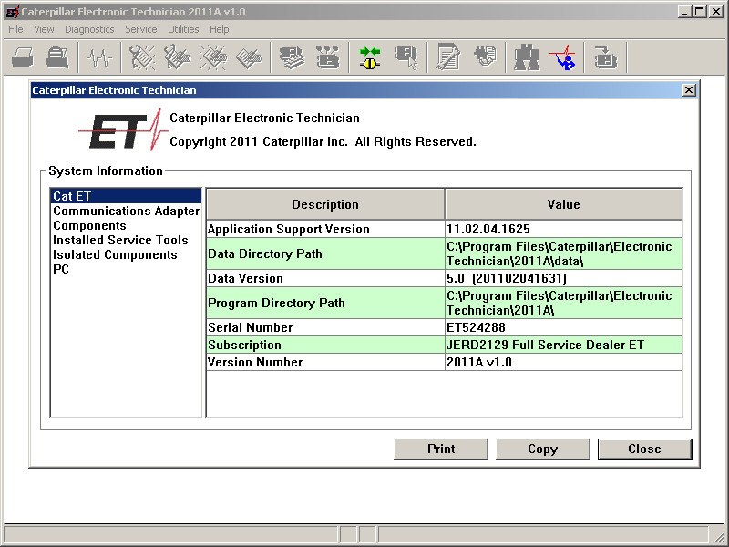This screenshot has width=729, height=547.
Task: Open the File menu
Action: [x=15, y=29]
